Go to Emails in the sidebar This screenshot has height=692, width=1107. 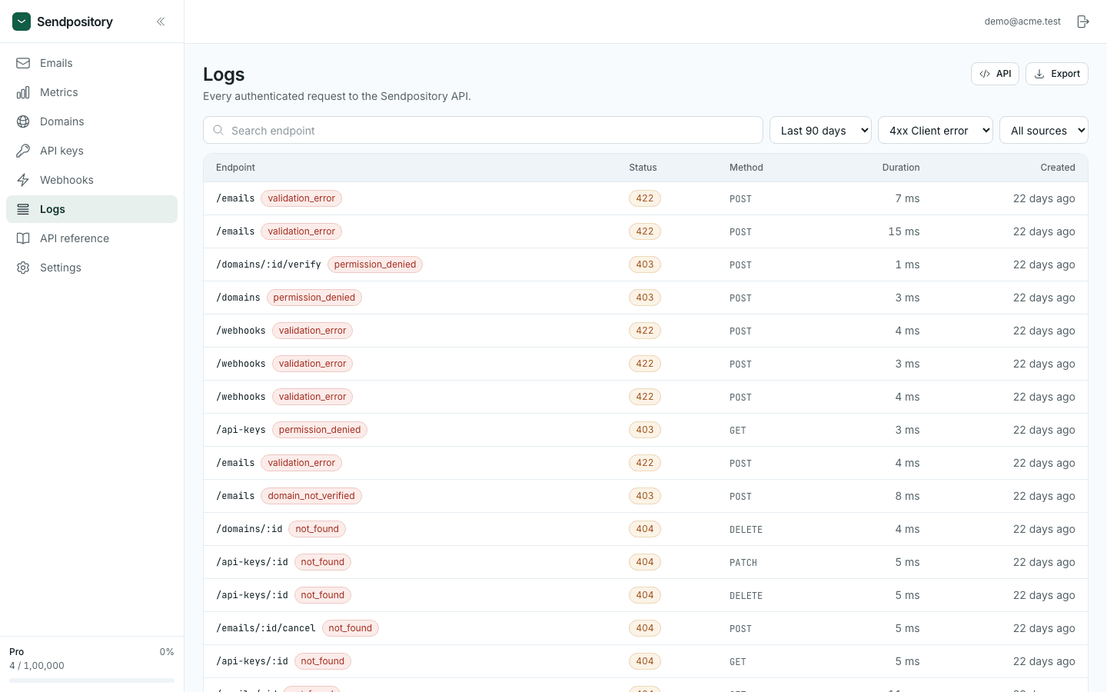(x=91, y=63)
